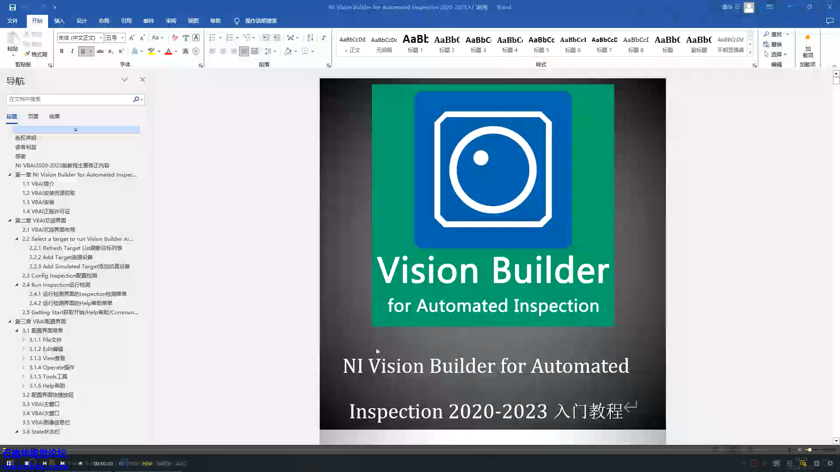
Task: Apply the yellow text highlight color
Action: [151, 51]
